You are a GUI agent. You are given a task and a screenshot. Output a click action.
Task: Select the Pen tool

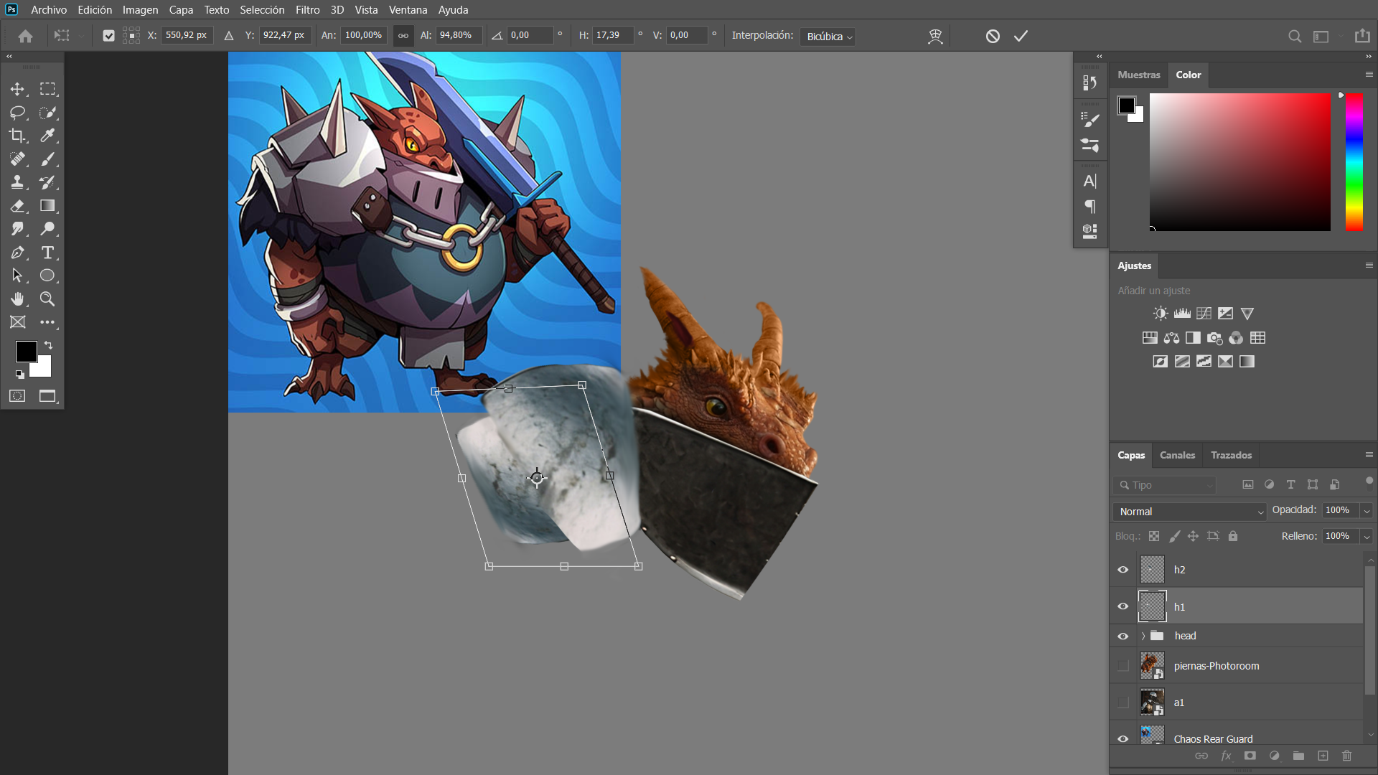coord(17,253)
